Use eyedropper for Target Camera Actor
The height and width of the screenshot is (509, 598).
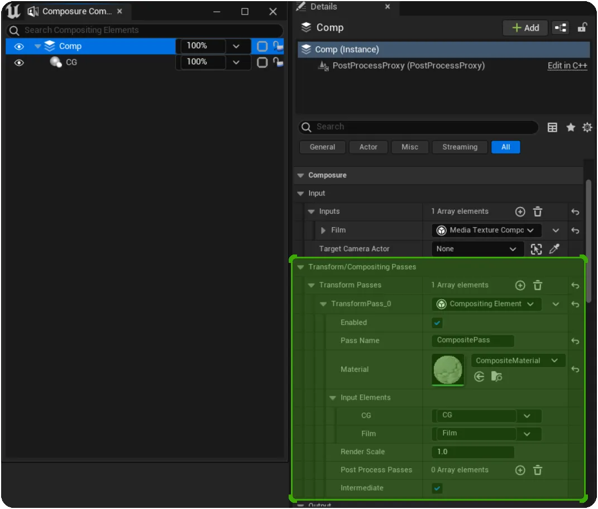pos(554,249)
